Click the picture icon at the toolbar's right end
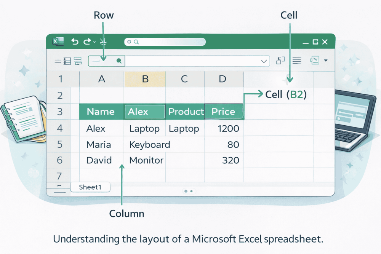The height and width of the screenshot is (254, 381). pyautogui.click(x=315, y=60)
